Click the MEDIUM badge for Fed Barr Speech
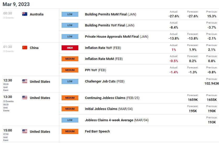Screen dimensions: 219x143 (70, 131)
